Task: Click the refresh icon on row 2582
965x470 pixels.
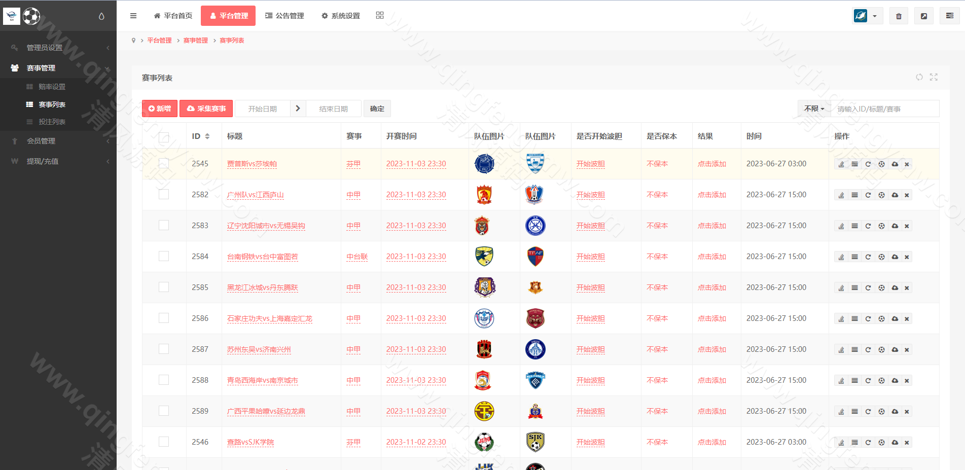Action: (x=868, y=195)
